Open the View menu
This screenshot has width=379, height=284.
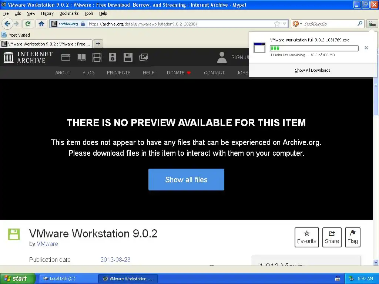click(31, 13)
